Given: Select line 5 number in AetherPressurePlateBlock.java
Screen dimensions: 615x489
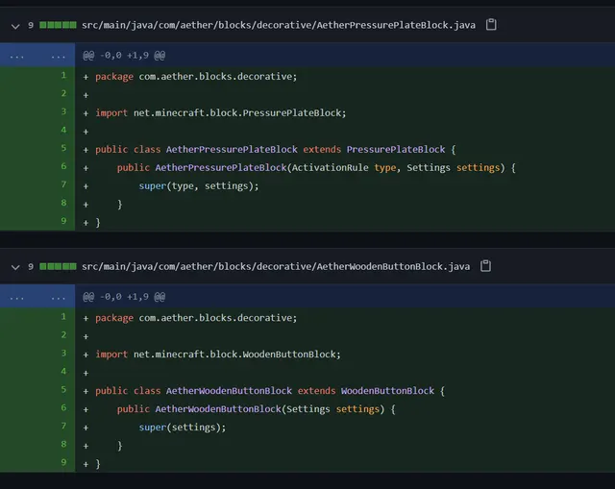Looking at the screenshot, I should [63, 148].
